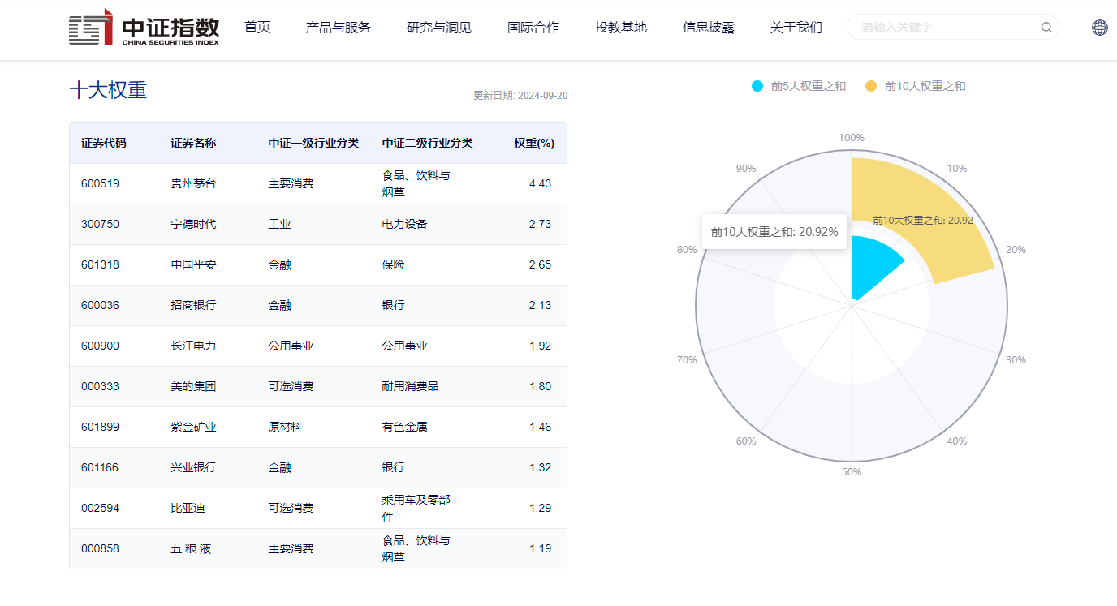Click weight value 2.13
The width and height of the screenshot is (1117, 606).
540,305
